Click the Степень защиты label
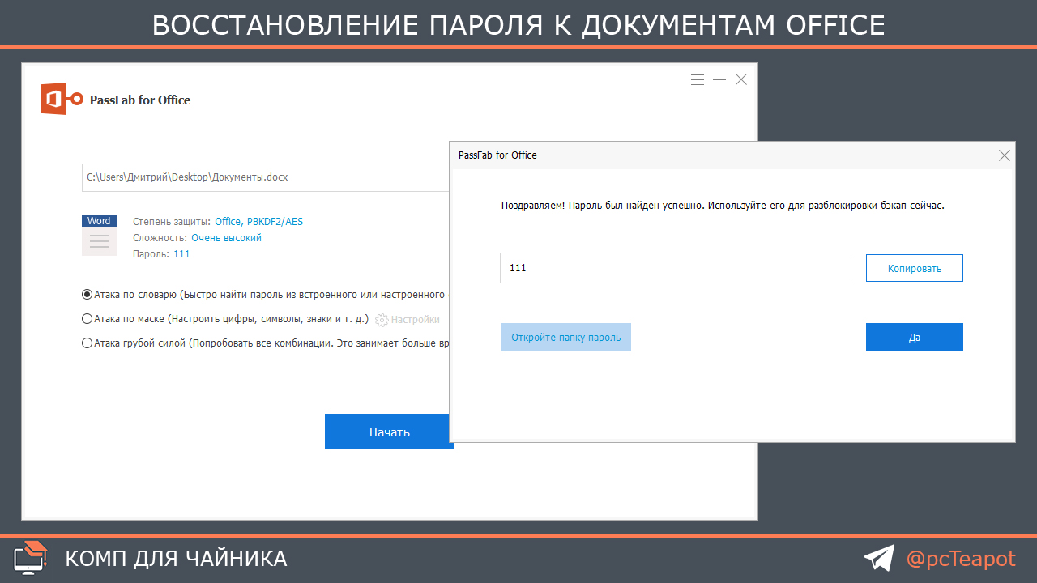The width and height of the screenshot is (1037, 583). 172,221
